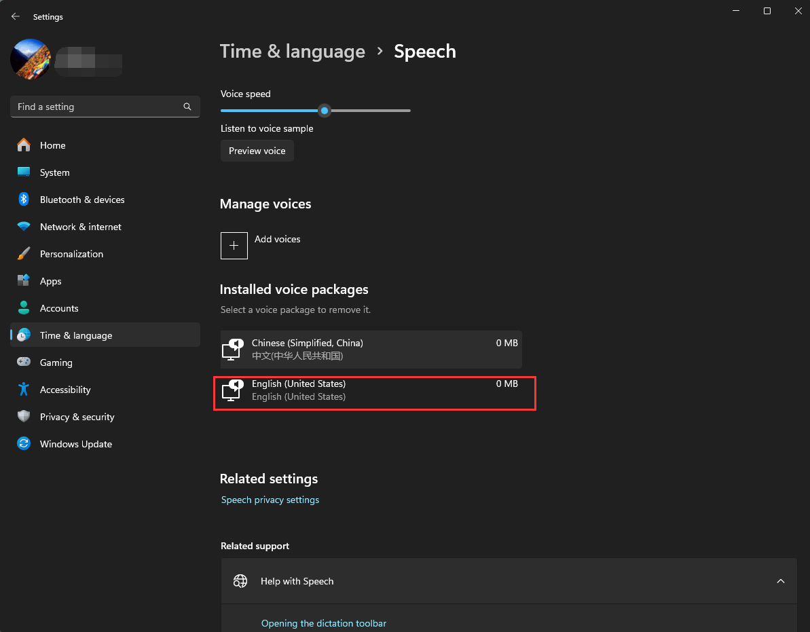Maximize the Settings window

(x=767, y=11)
